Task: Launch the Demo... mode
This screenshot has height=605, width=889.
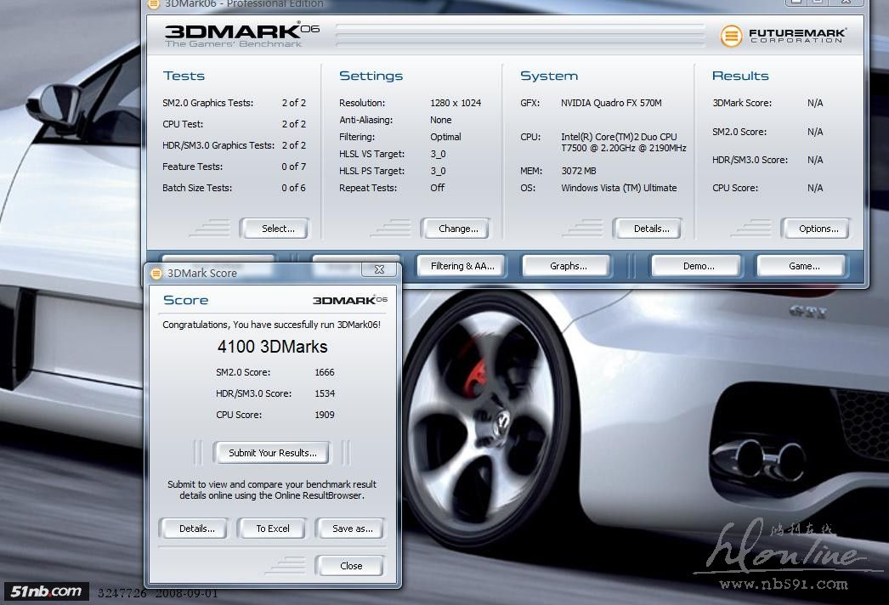Action: [x=698, y=266]
